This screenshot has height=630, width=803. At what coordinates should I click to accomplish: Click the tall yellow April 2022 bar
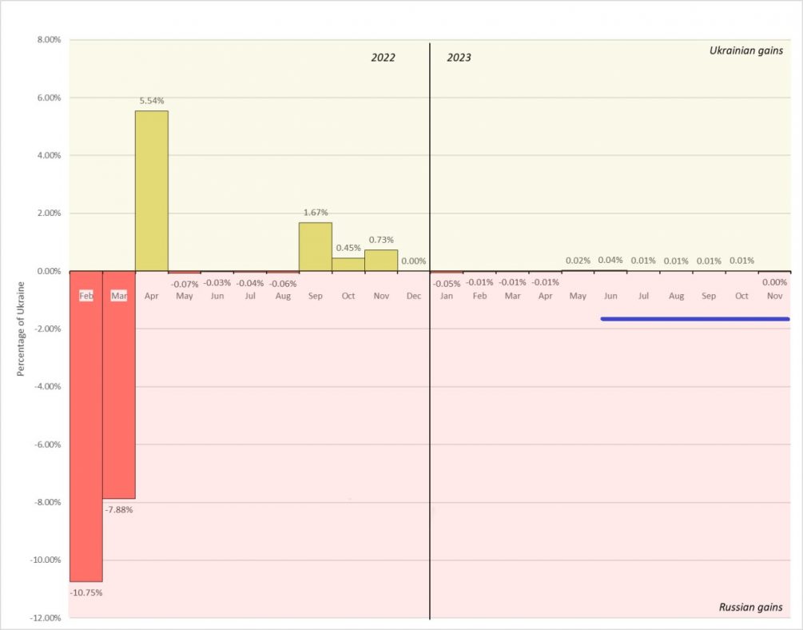[151, 190]
